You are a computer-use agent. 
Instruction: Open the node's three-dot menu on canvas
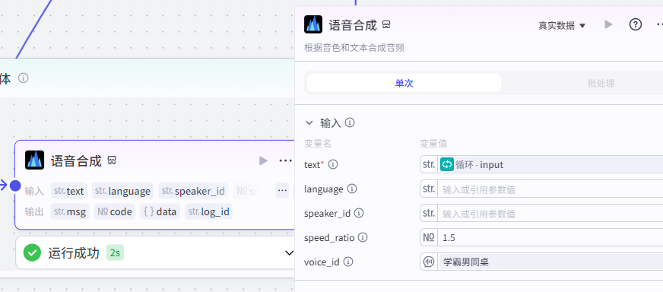point(286,160)
